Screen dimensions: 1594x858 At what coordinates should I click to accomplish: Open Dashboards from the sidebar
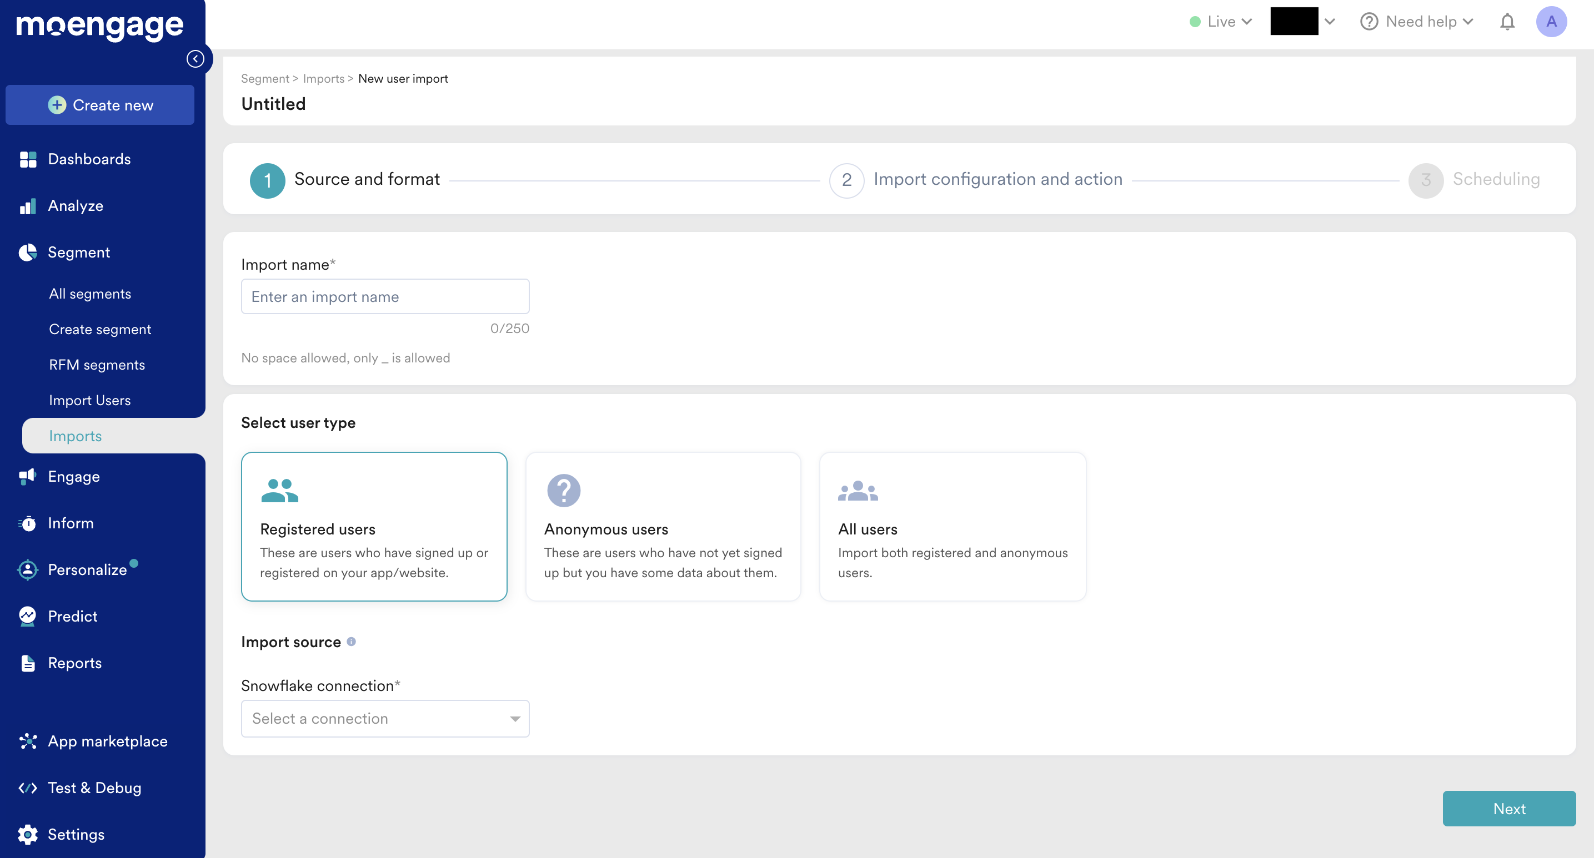89,159
